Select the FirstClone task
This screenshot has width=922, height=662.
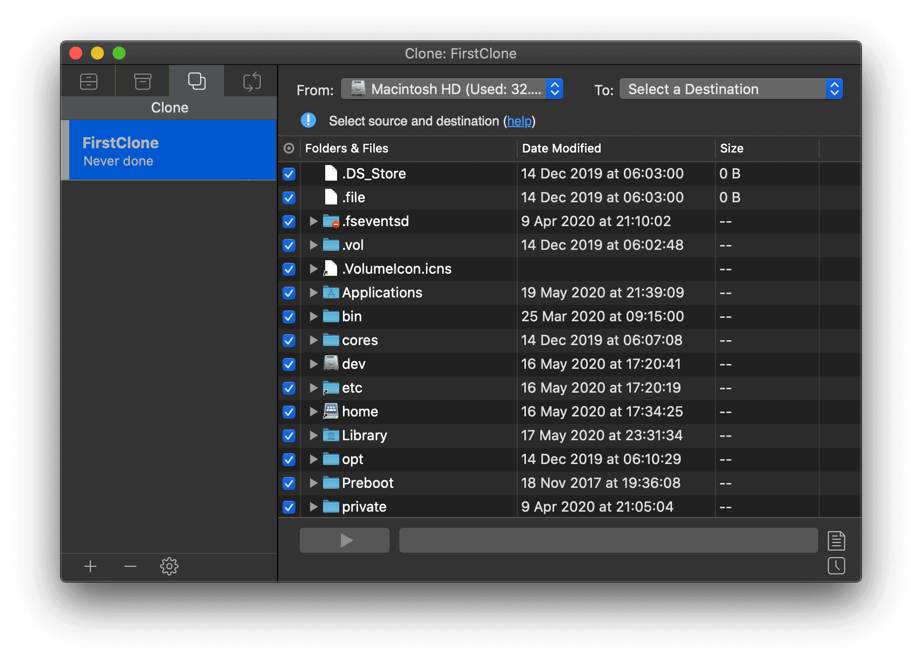pos(169,150)
